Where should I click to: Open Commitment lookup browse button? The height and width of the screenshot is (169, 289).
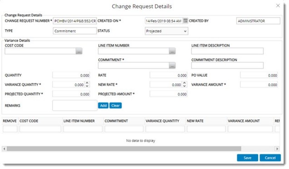point(172,66)
